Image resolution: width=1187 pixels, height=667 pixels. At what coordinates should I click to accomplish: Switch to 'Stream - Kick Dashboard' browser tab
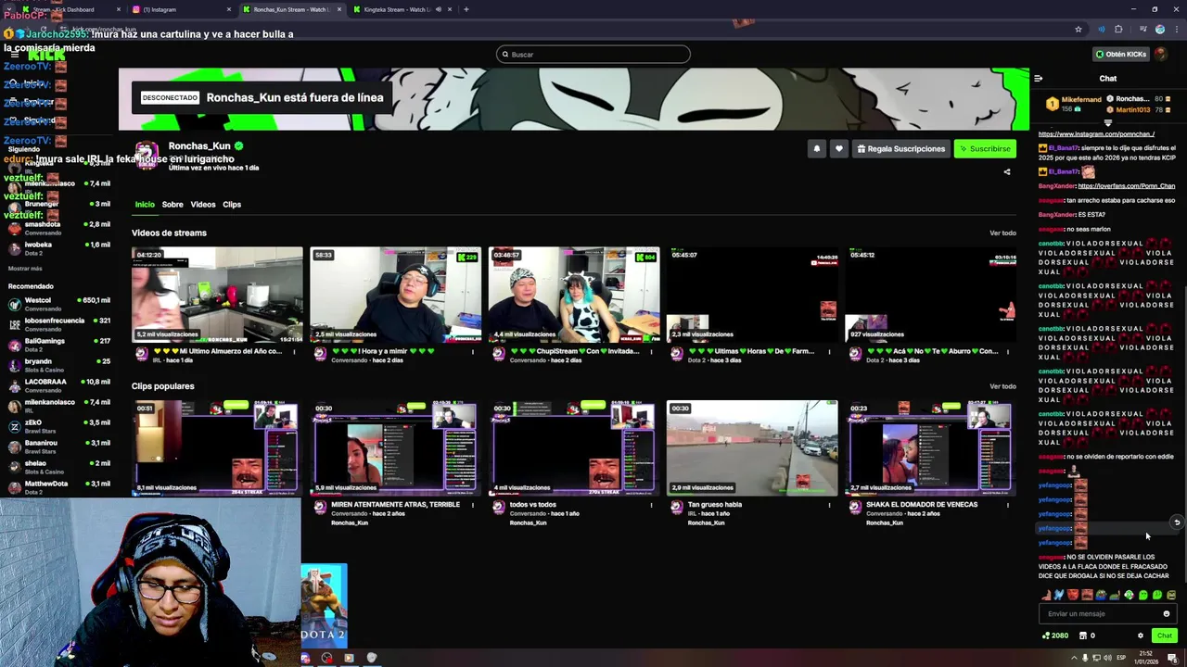pos(70,9)
